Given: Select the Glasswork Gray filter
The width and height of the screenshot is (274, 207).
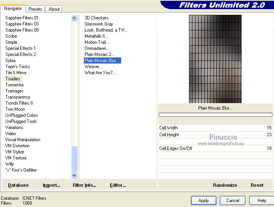Looking at the screenshot, I should tap(99, 24).
